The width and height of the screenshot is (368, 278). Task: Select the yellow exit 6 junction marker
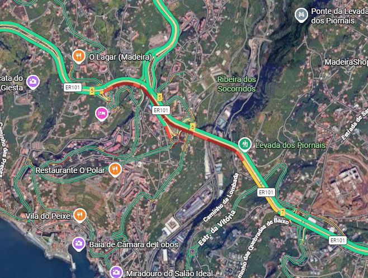[192, 127]
